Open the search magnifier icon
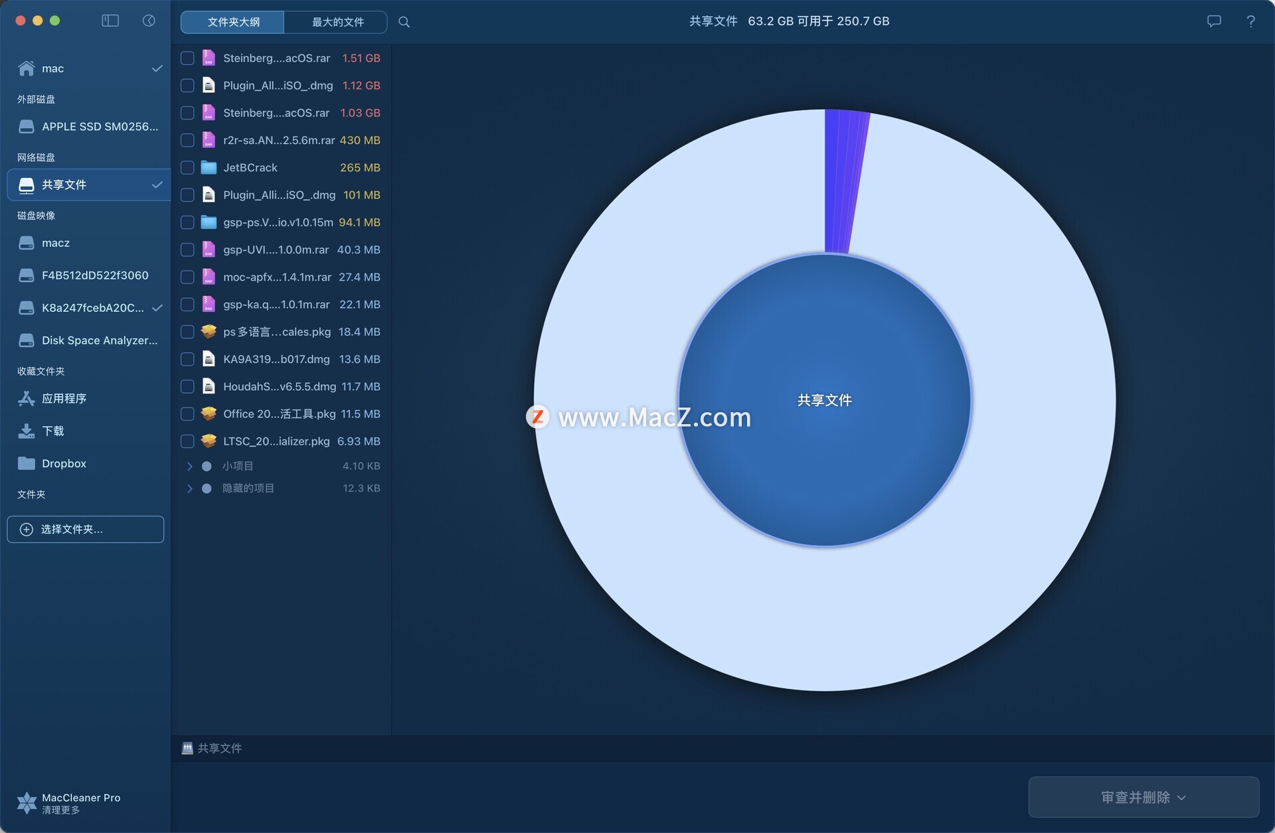Screen dimensions: 1275x833 404,22
